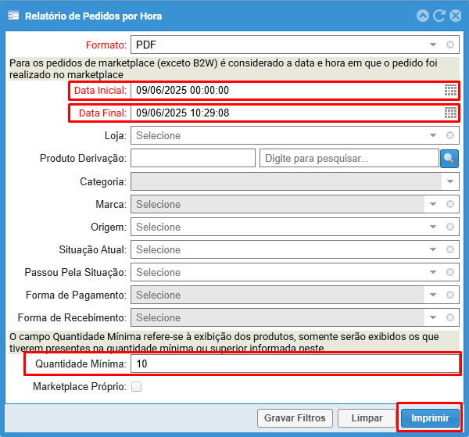This screenshot has height=437, width=469.
Task: Open calendar picker for Data Final
Action: (450, 113)
